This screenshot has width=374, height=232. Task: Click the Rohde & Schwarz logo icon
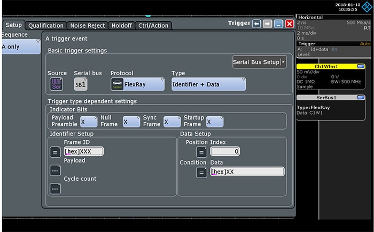point(367,6)
